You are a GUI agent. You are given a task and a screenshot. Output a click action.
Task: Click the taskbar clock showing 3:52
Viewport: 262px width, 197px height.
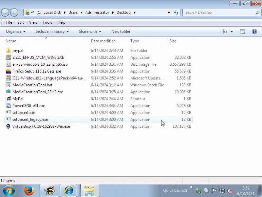[x=246, y=191]
